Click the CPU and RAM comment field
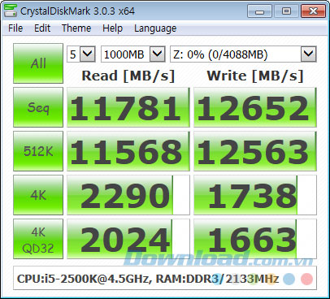The width and height of the screenshot is (330, 299). click(x=165, y=278)
